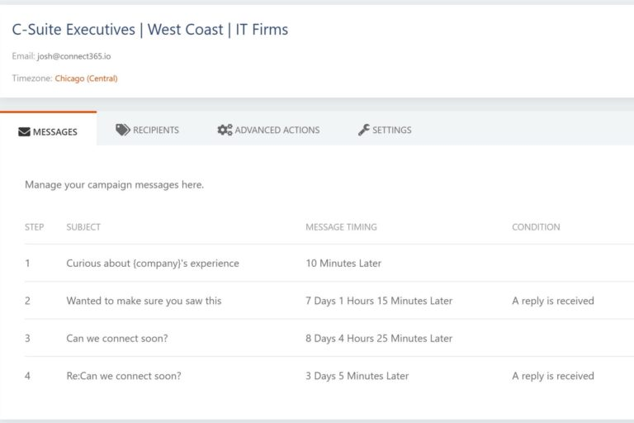Select the Messages tab
634x423 pixels.
(54, 131)
